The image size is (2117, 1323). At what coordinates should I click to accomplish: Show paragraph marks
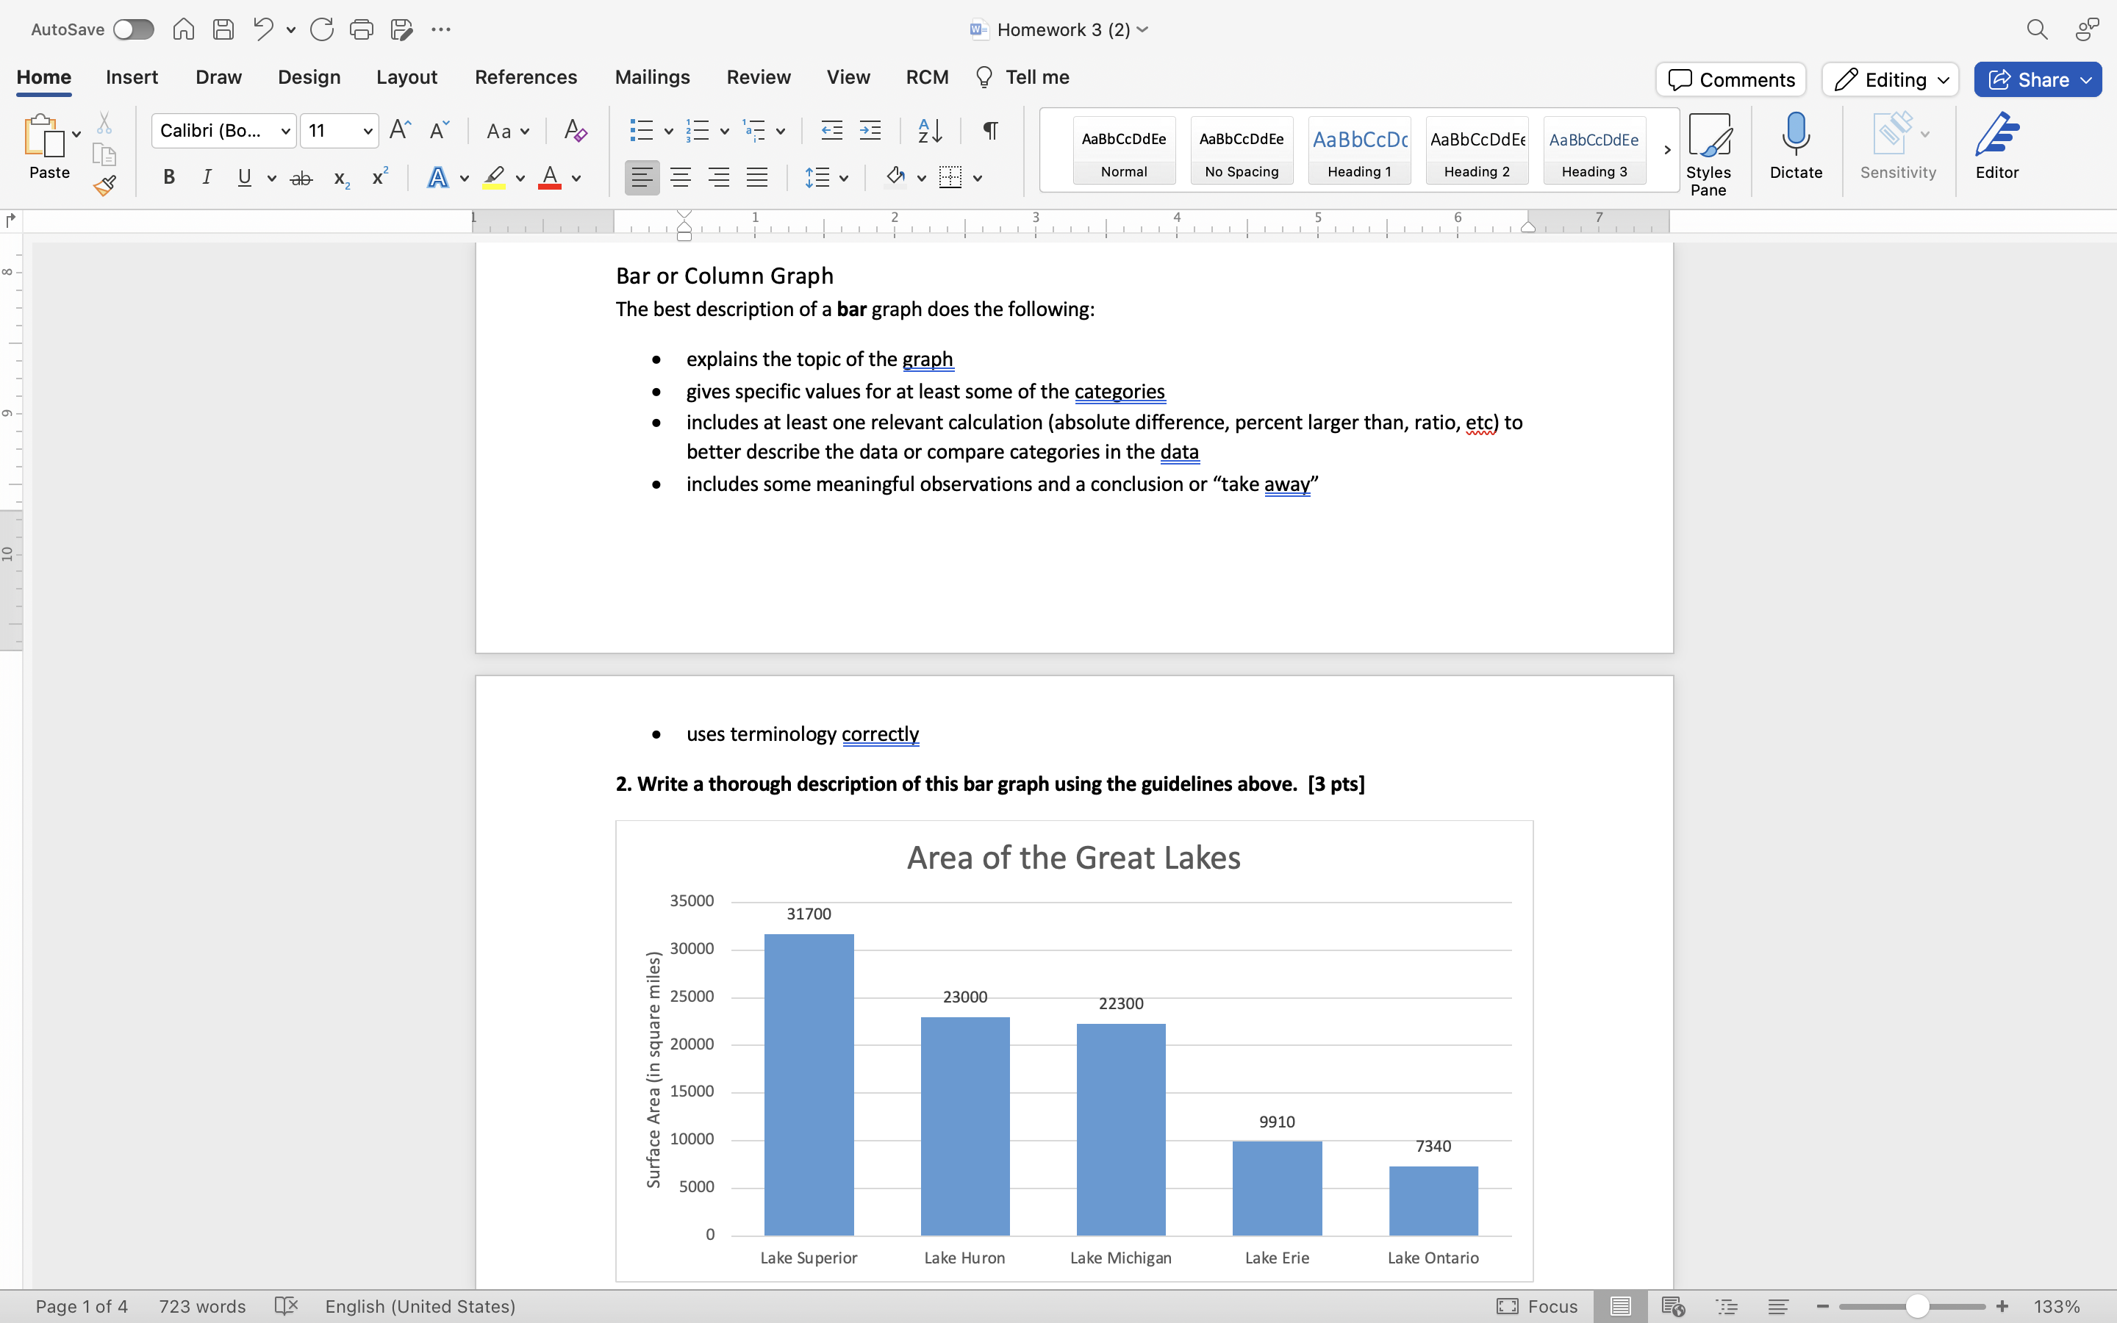[989, 130]
